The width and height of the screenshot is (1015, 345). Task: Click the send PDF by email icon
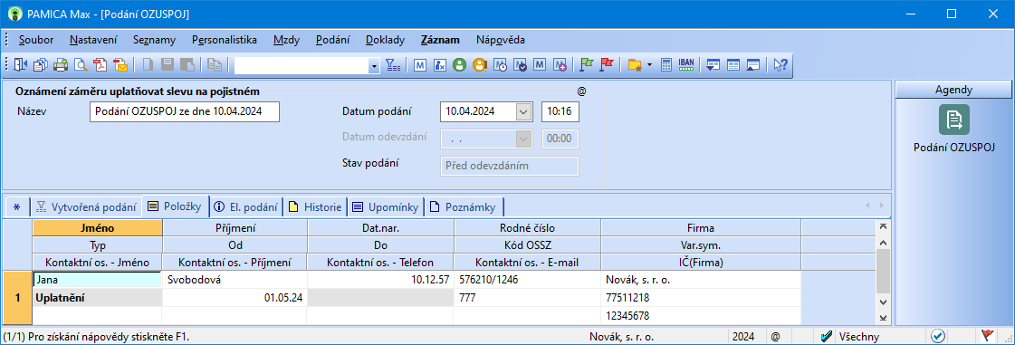120,64
